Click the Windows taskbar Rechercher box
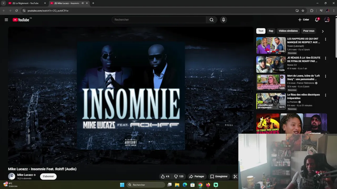This screenshot has width=337, height=189. tap(146, 185)
